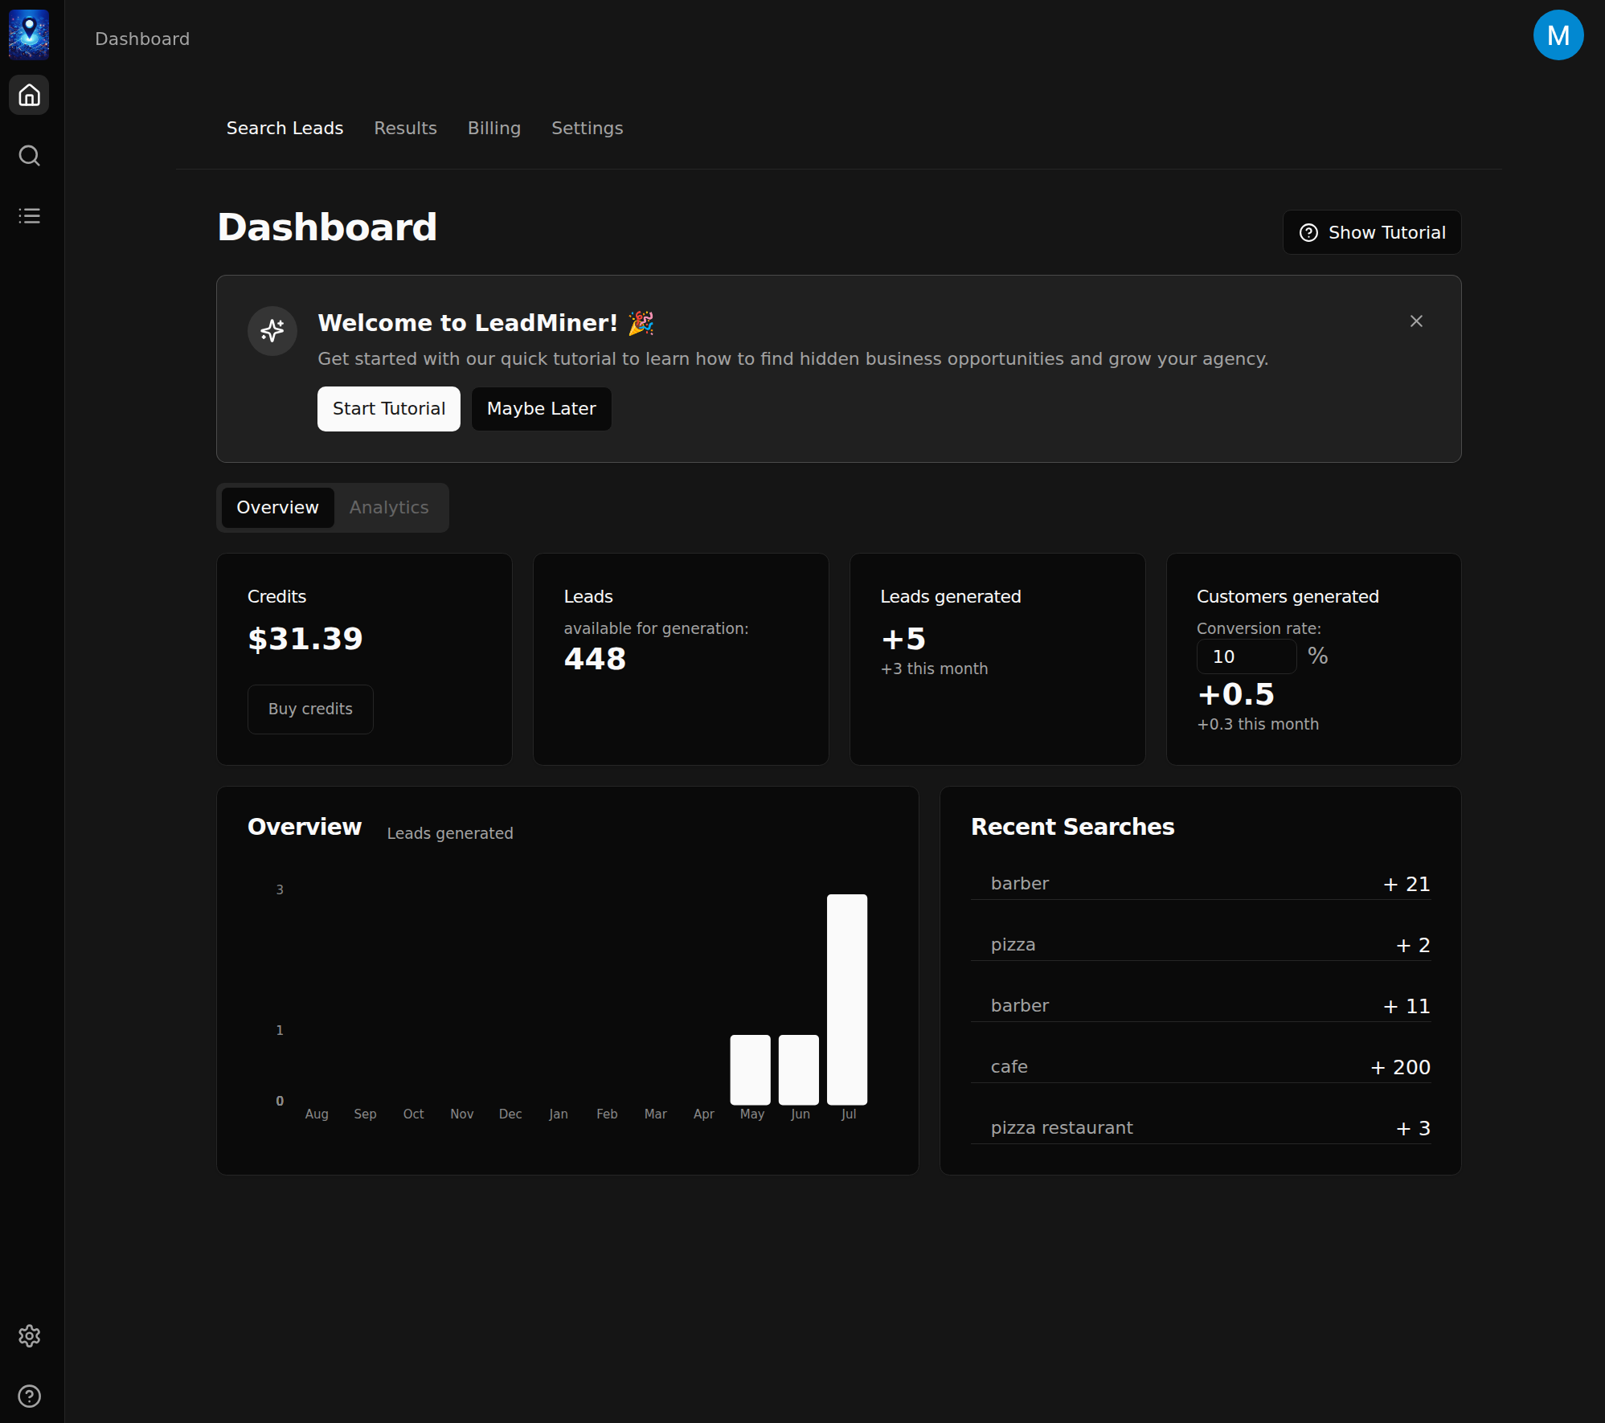
Task: Click Buy credits
Action: [x=310, y=709]
